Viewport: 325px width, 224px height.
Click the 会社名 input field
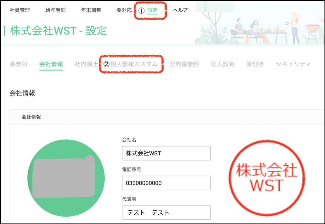click(x=166, y=153)
